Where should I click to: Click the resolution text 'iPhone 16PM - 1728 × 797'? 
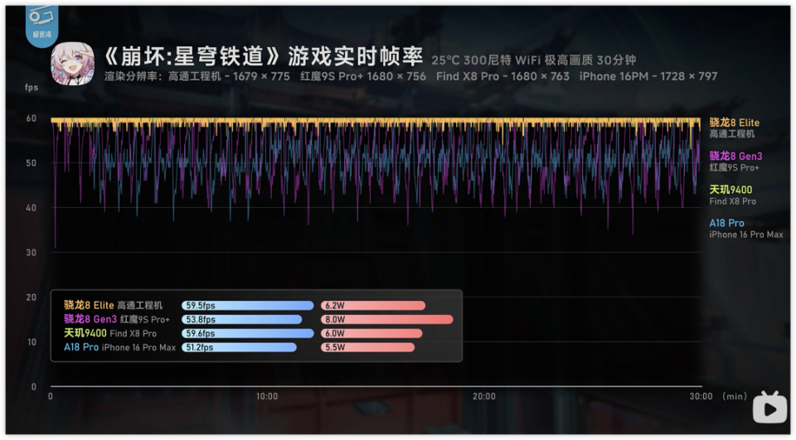click(x=648, y=76)
